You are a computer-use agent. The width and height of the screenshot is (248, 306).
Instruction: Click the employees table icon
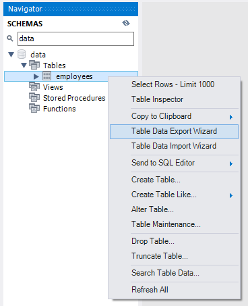click(47, 76)
